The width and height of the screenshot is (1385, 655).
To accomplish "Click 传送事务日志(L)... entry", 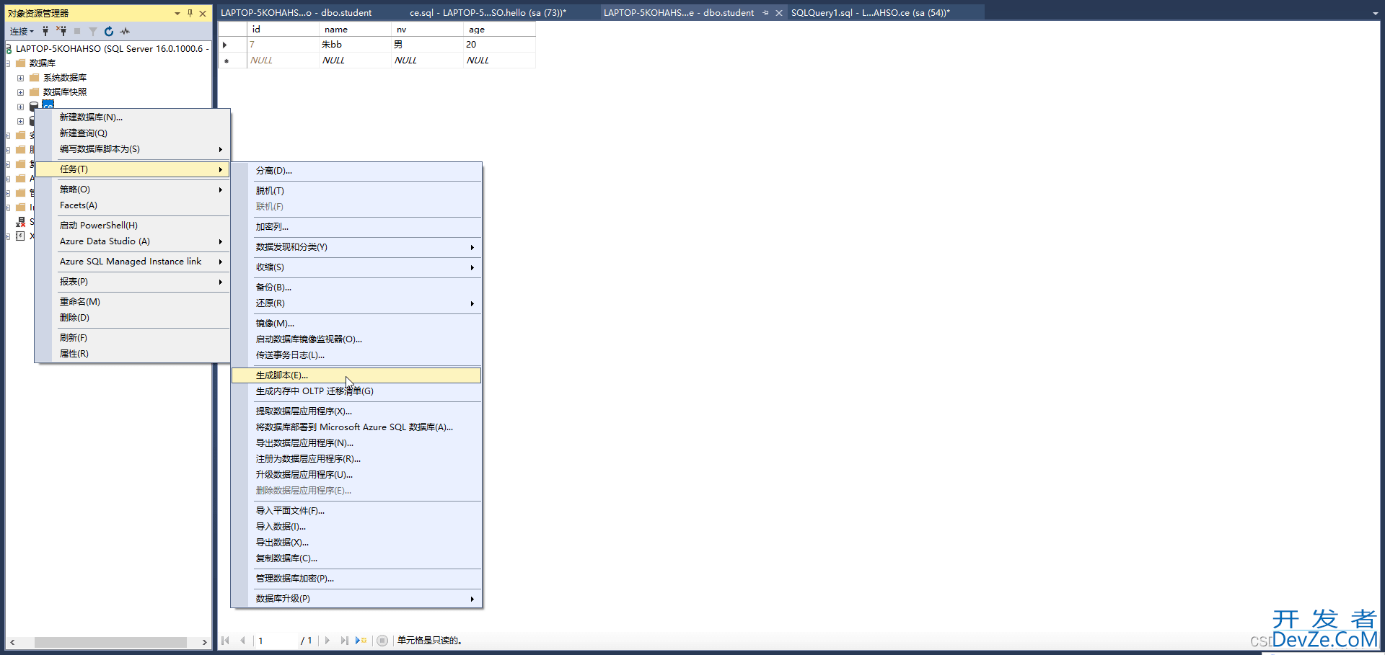I will click(x=356, y=355).
